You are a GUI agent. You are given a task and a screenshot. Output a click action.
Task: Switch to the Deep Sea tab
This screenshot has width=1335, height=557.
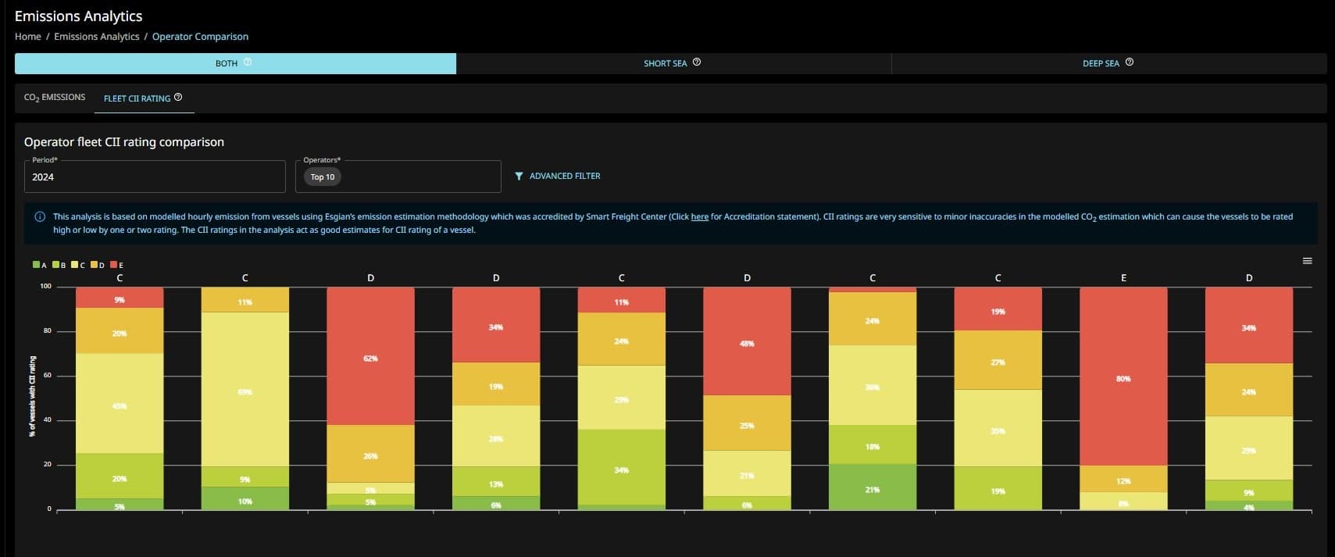(x=1100, y=63)
